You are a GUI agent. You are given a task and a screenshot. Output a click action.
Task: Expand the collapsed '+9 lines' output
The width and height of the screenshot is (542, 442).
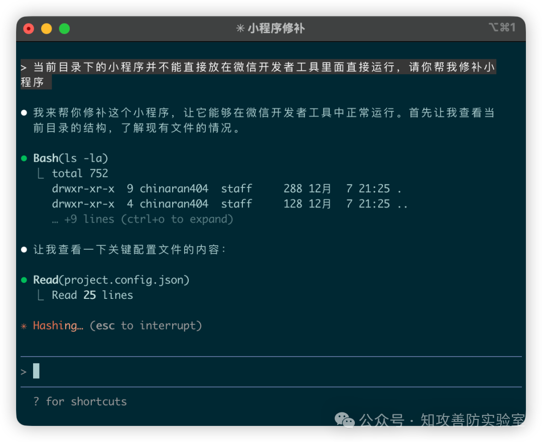143,219
